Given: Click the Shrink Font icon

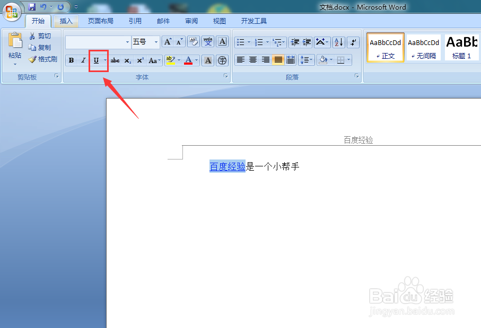Looking at the screenshot, I should (179, 42).
